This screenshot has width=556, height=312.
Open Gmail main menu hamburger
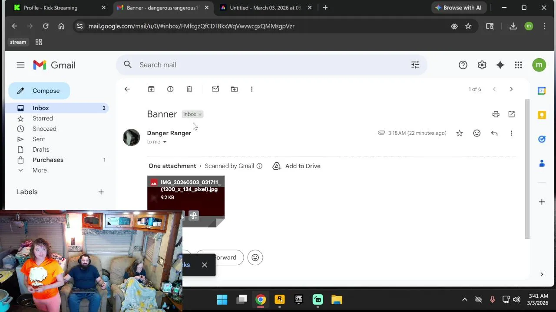coord(20,65)
